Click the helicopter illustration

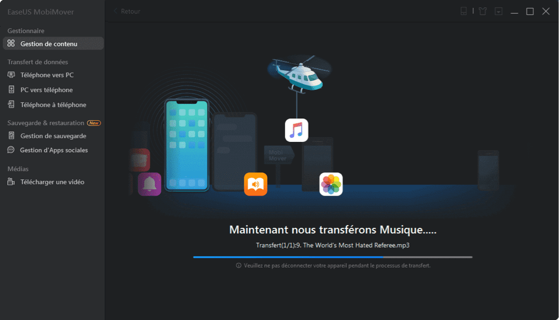tap(300, 75)
